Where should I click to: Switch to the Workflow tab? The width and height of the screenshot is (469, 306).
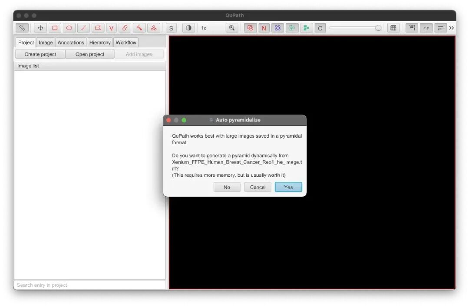click(x=126, y=43)
